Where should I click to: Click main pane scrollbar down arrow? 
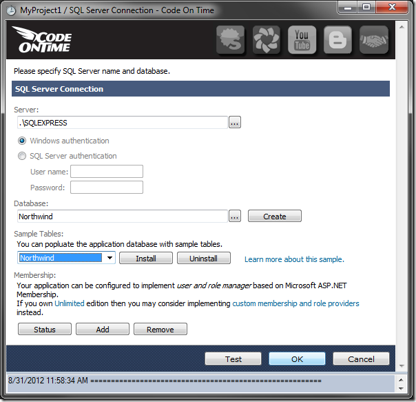pyautogui.click(x=402, y=366)
